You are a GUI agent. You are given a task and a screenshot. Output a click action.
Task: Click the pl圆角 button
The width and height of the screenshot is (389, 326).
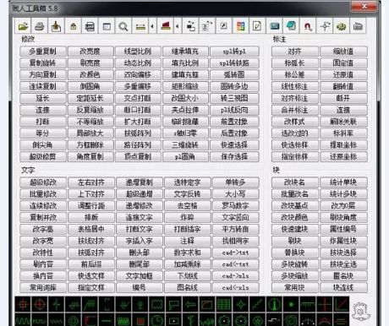185,156
